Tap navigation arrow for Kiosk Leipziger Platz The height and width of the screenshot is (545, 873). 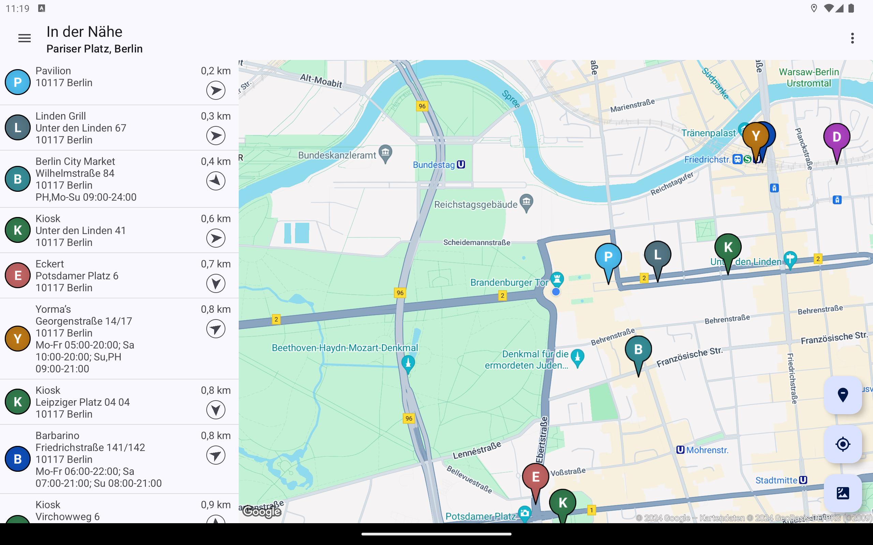pyautogui.click(x=216, y=410)
